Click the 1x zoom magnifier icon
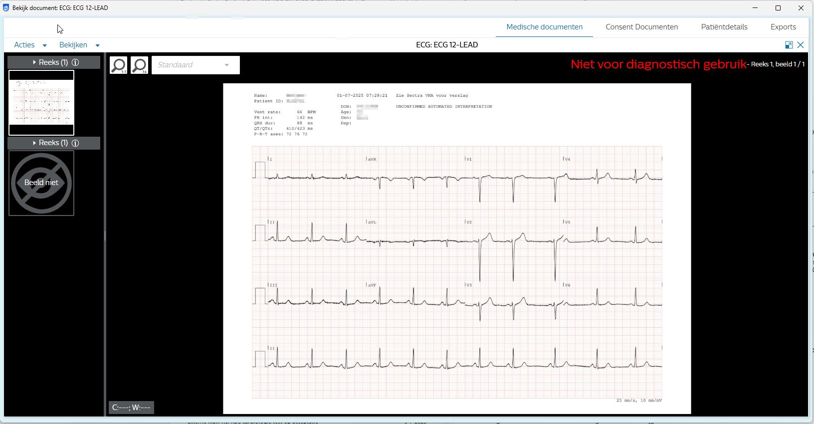814x424 pixels. pyautogui.click(x=140, y=65)
